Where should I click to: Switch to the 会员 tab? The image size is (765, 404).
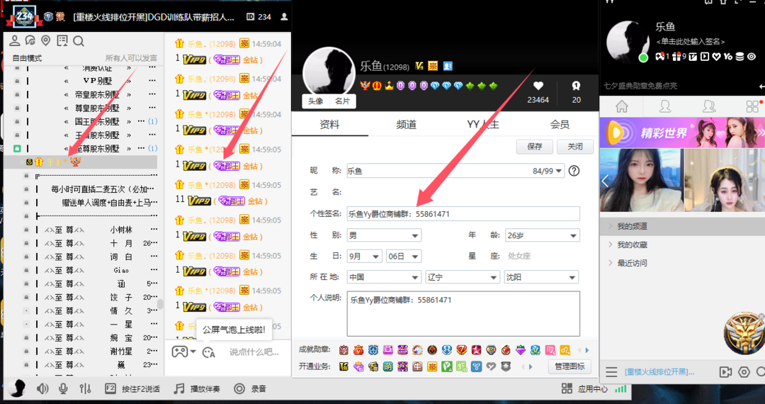click(x=560, y=125)
